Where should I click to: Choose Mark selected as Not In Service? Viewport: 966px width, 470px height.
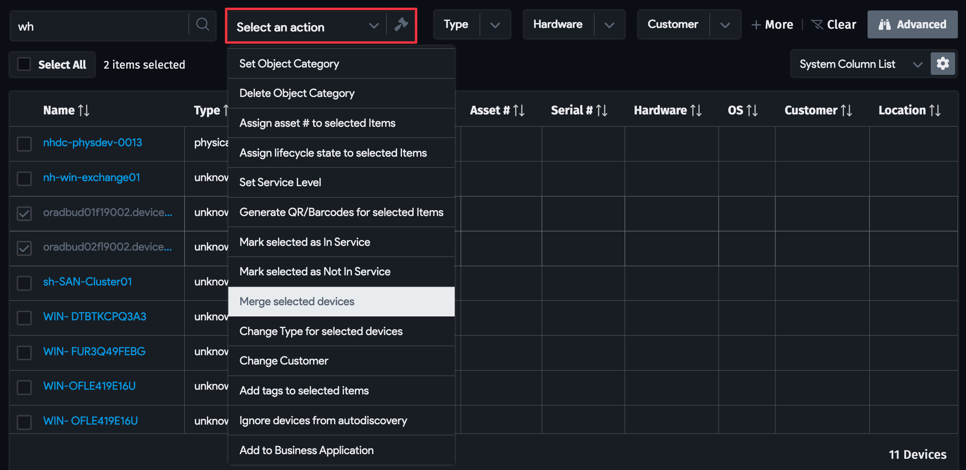pos(341,272)
